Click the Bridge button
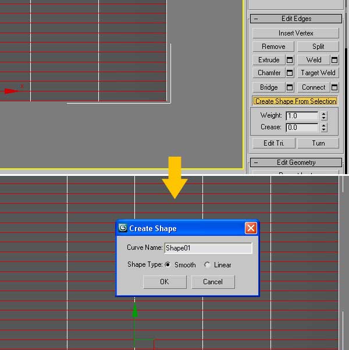The height and width of the screenshot is (350, 349). [269, 87]
